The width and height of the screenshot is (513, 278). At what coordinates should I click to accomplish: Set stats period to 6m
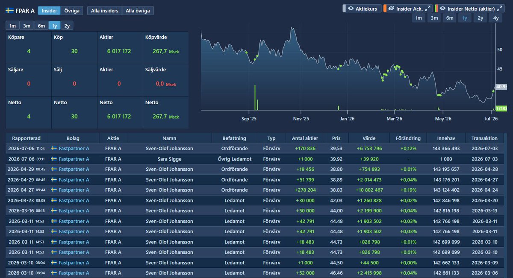(x=41, y=26)
